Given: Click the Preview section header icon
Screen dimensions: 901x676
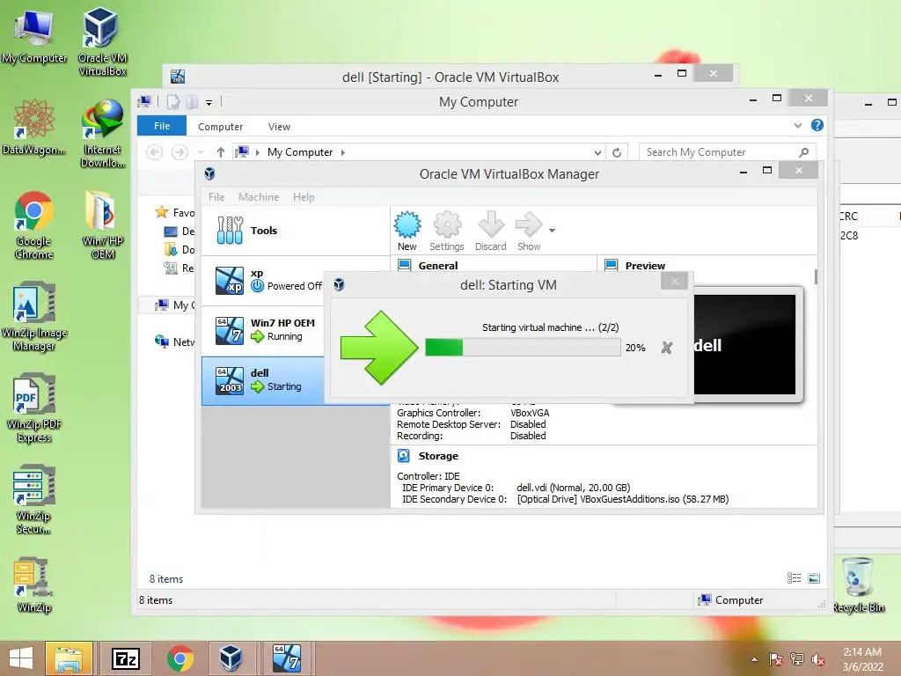Looking at the screenshot, I should click(612, 265).
